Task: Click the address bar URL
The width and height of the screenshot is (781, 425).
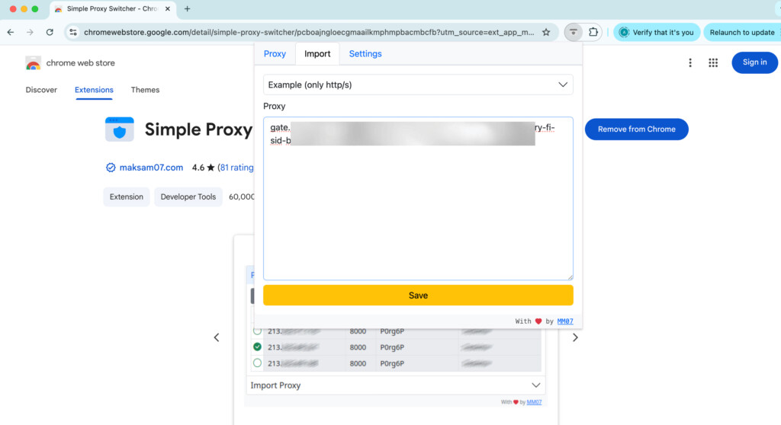Action: pyautogui.click(x=309, y=32)
